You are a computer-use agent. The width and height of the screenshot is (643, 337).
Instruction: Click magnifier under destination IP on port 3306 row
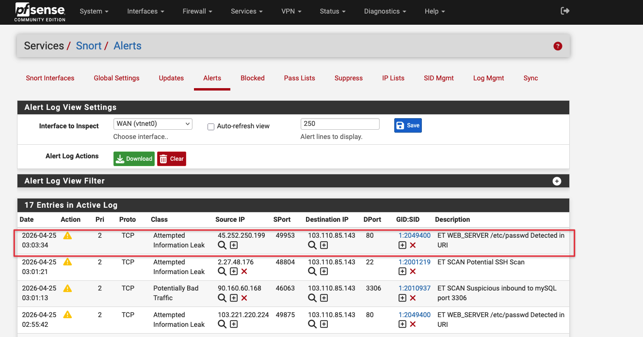312,298
